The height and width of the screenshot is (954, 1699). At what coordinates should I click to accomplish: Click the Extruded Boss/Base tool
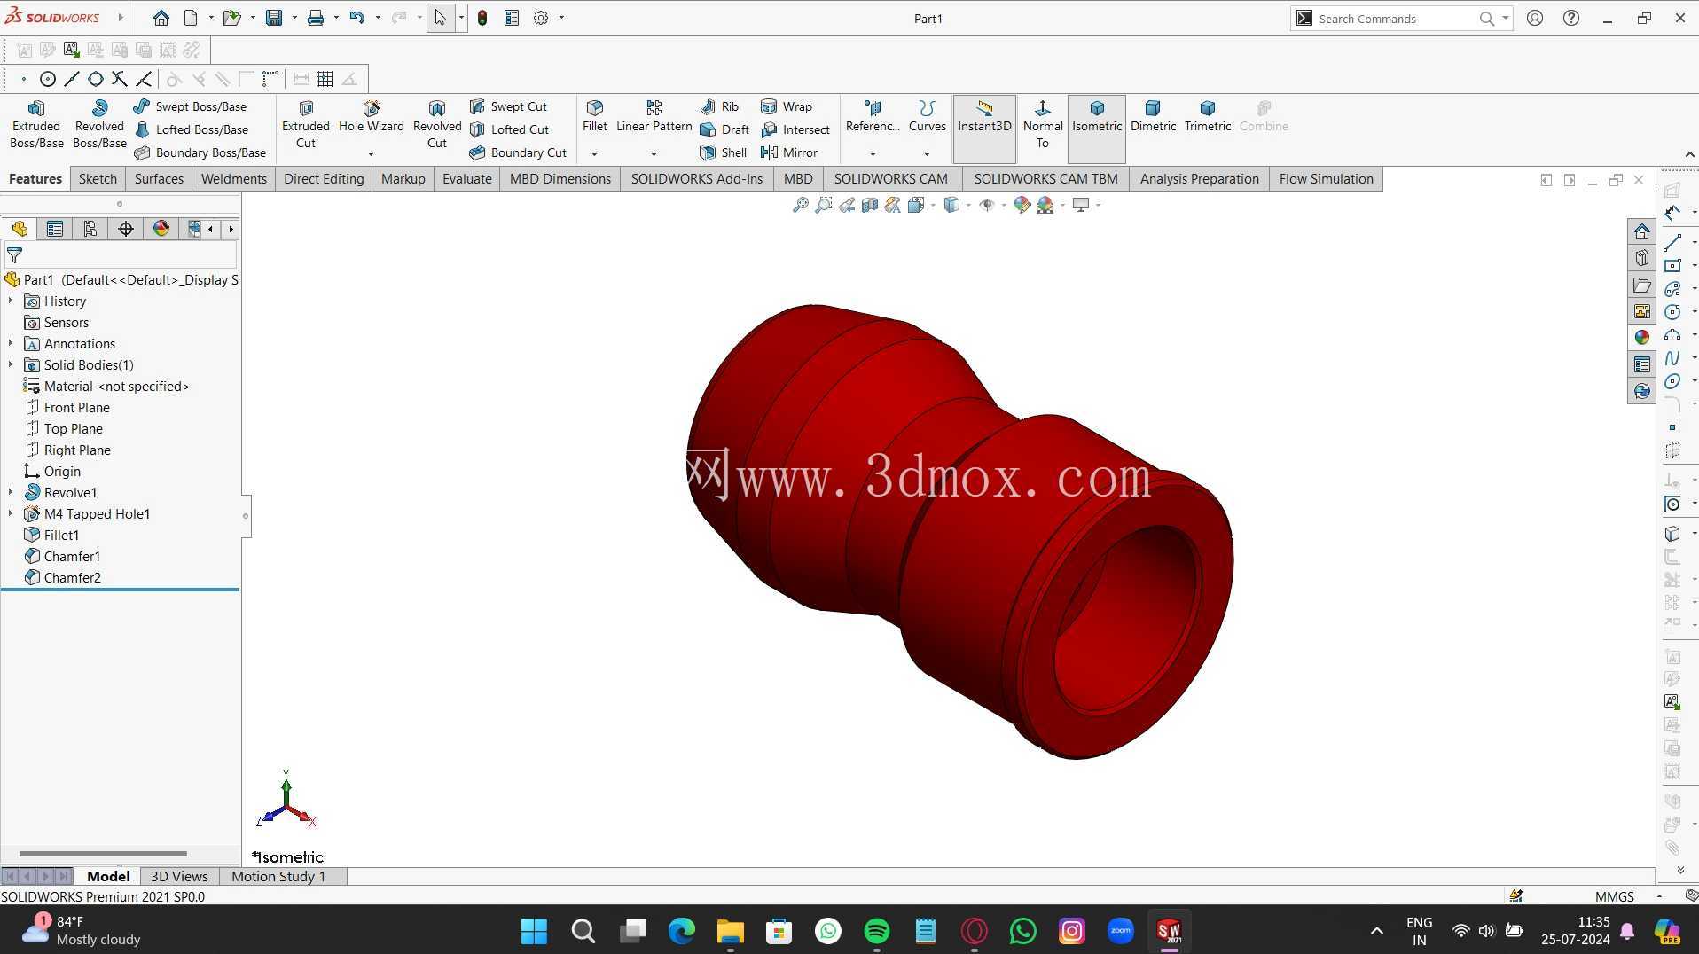tap(36, 124)
